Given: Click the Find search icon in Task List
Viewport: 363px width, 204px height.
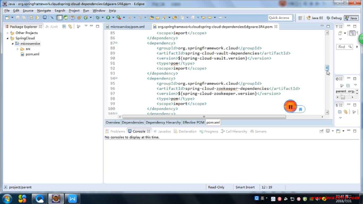Looking at the screenshot, I should [350, 47].
